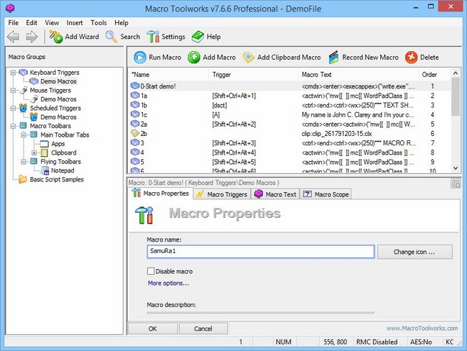The width and height of the screenshot is (467, 351).
Task: Click the Run Macro play icon
Action: 138,58
